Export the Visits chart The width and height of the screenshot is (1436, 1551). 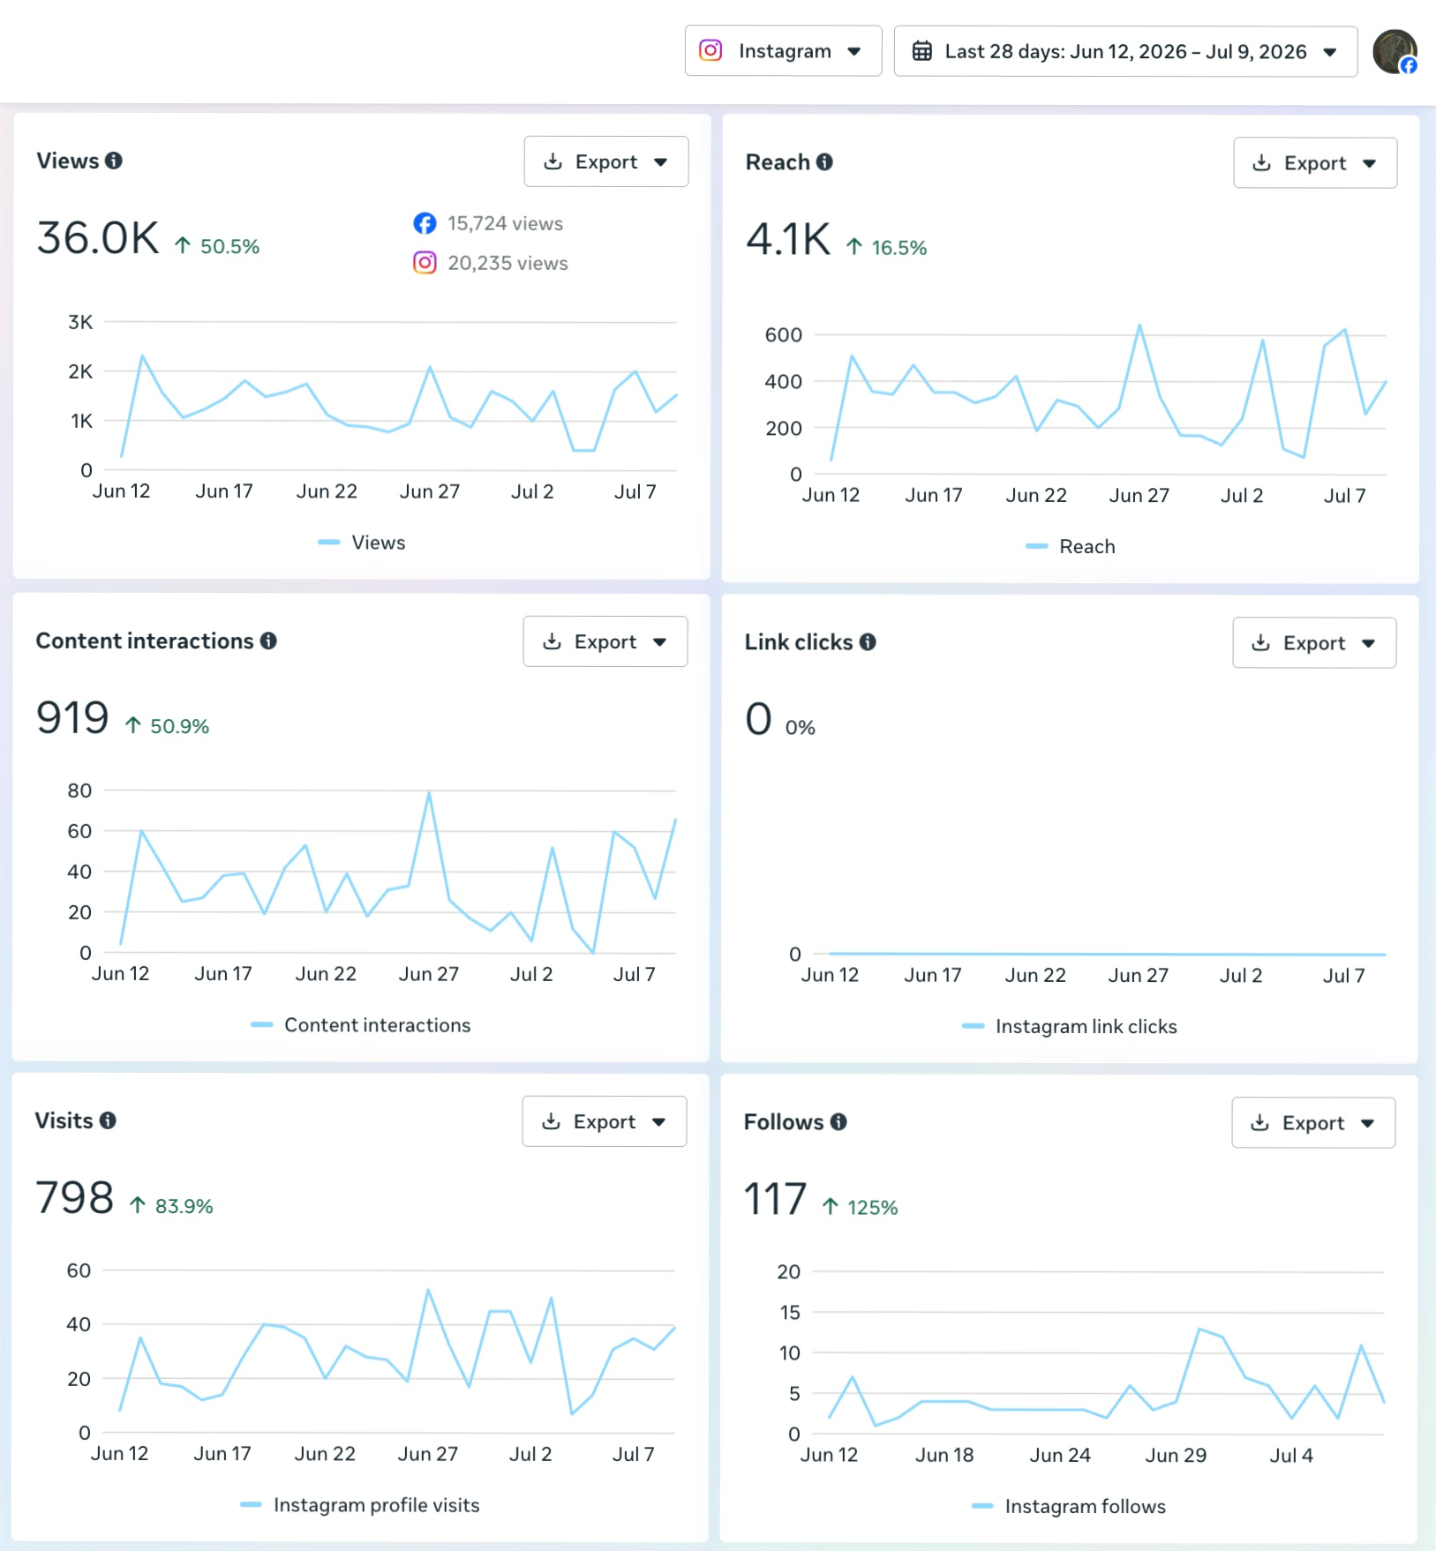[x=605, y=1121]
